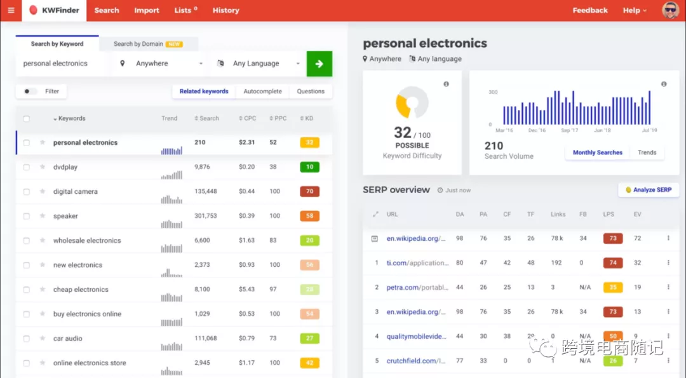Star the online electronics store keyword
The width and height of the screenshot is (686, 378).
pyautogui.click(x=43, y=363)
